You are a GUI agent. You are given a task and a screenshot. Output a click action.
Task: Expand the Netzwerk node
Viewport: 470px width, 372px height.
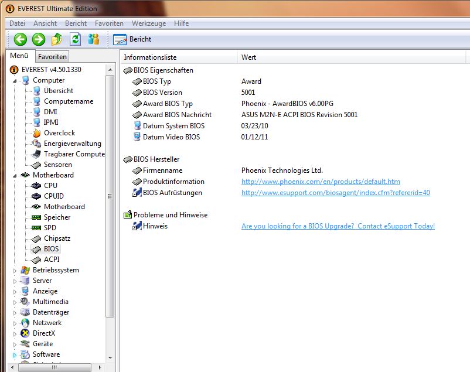pos(15,323)
